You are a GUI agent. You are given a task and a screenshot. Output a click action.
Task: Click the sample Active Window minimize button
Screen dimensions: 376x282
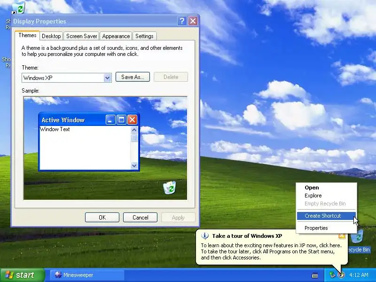110,119
